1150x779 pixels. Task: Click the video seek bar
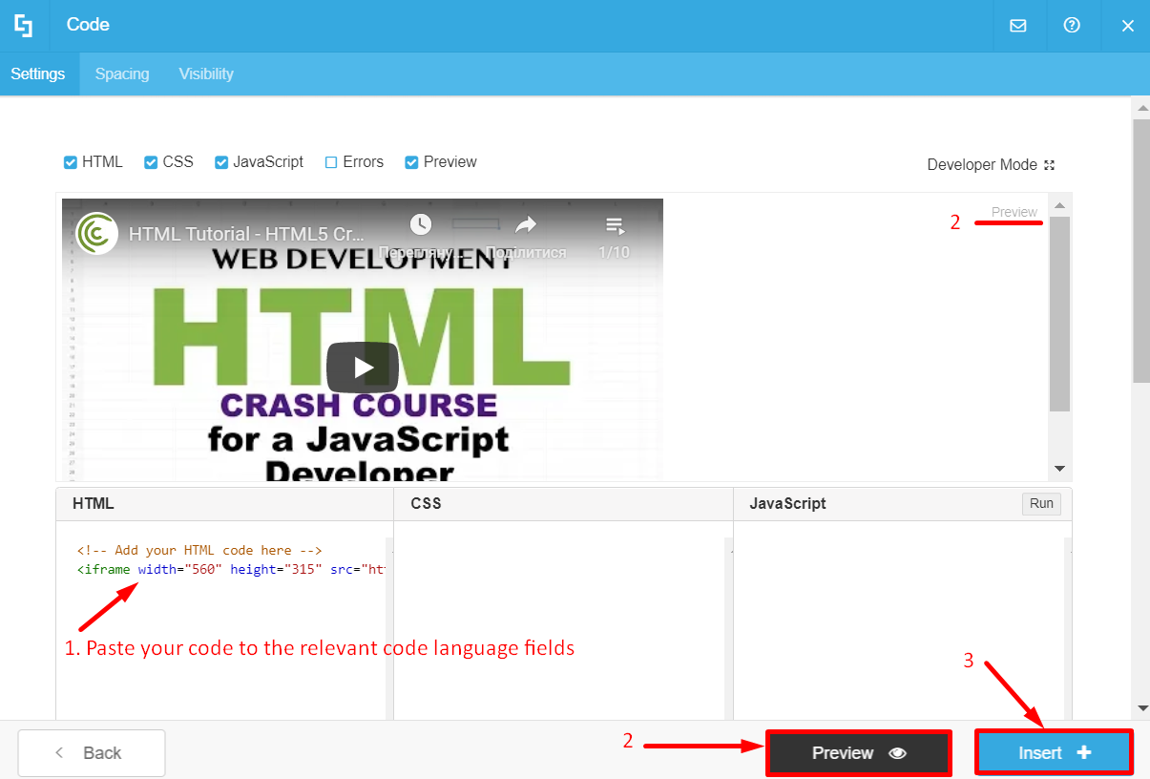[x=475, y=221]
